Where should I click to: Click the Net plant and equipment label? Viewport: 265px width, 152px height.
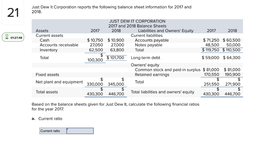pyautogui.click(x=59, y=82)
